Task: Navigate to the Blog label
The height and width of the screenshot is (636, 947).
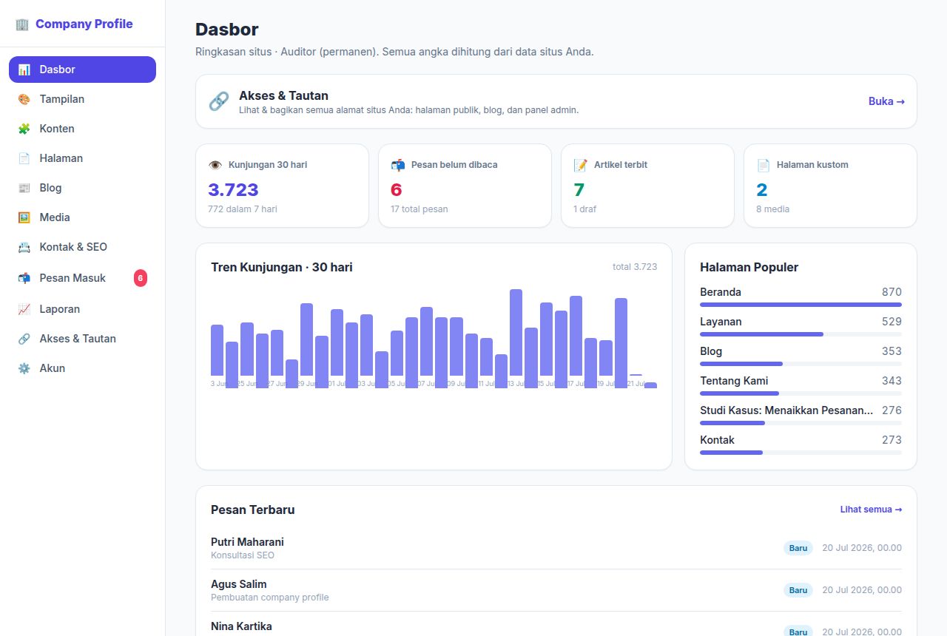Action: tap(50, 188)
